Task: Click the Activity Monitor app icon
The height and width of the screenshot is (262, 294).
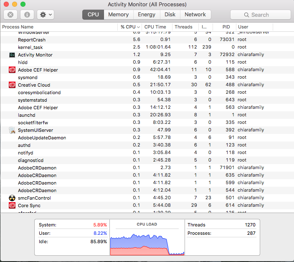Action: pos(12,55)
